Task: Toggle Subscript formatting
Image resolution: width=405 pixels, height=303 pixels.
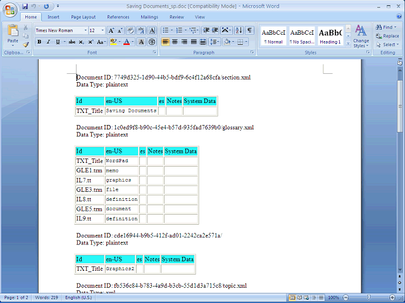Action: 81,42
